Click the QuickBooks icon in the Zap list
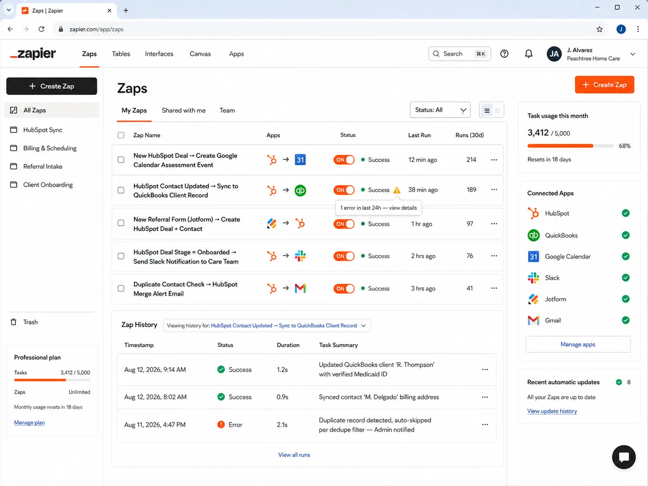Screen dimensions: 648x486 [300, 190]
